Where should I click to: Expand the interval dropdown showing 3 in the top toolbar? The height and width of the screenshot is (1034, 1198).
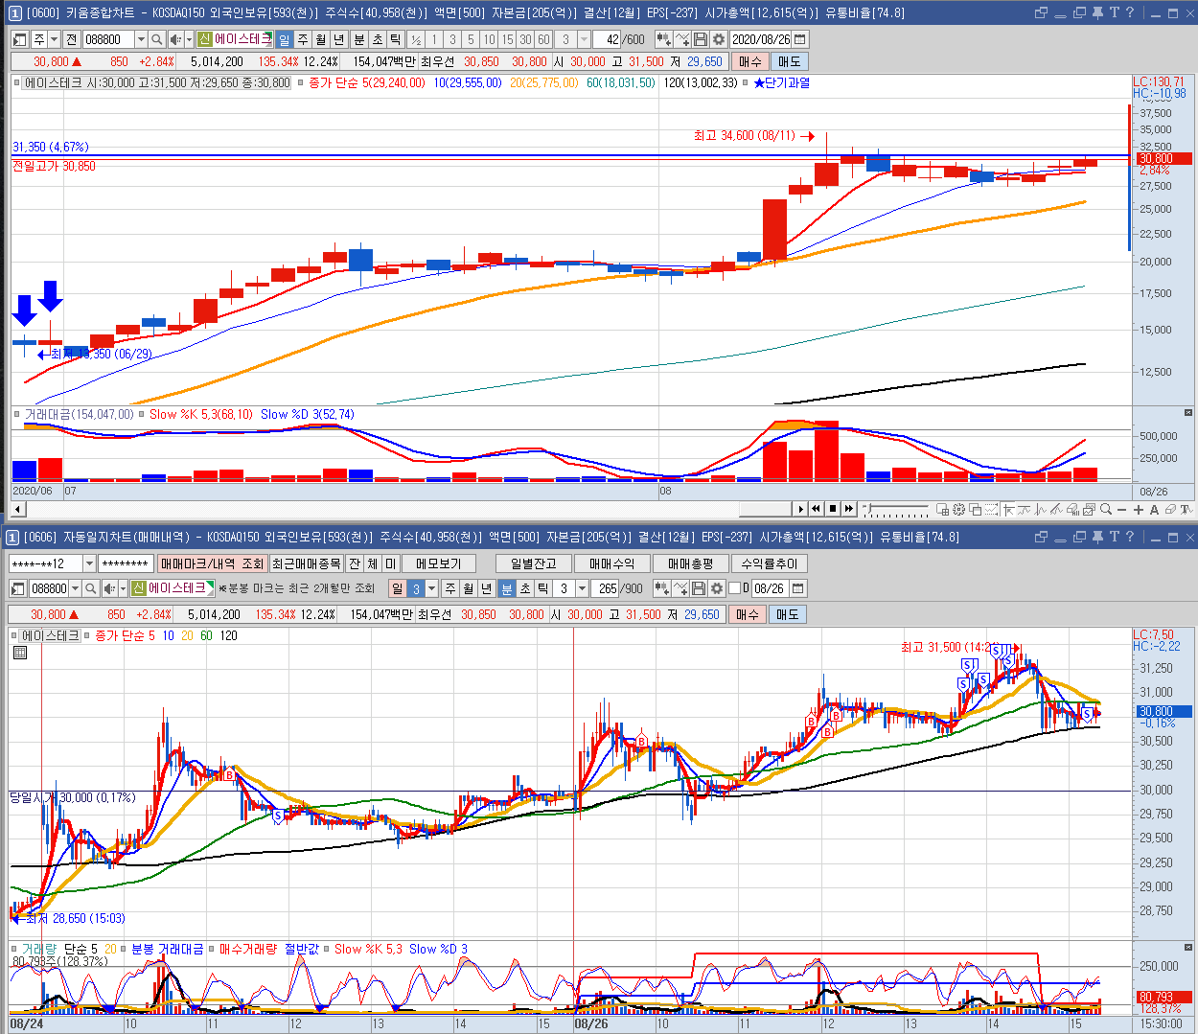tap(584, 39)
